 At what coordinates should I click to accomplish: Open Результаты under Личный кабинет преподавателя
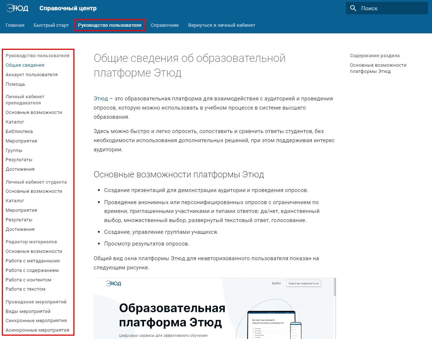19,160
